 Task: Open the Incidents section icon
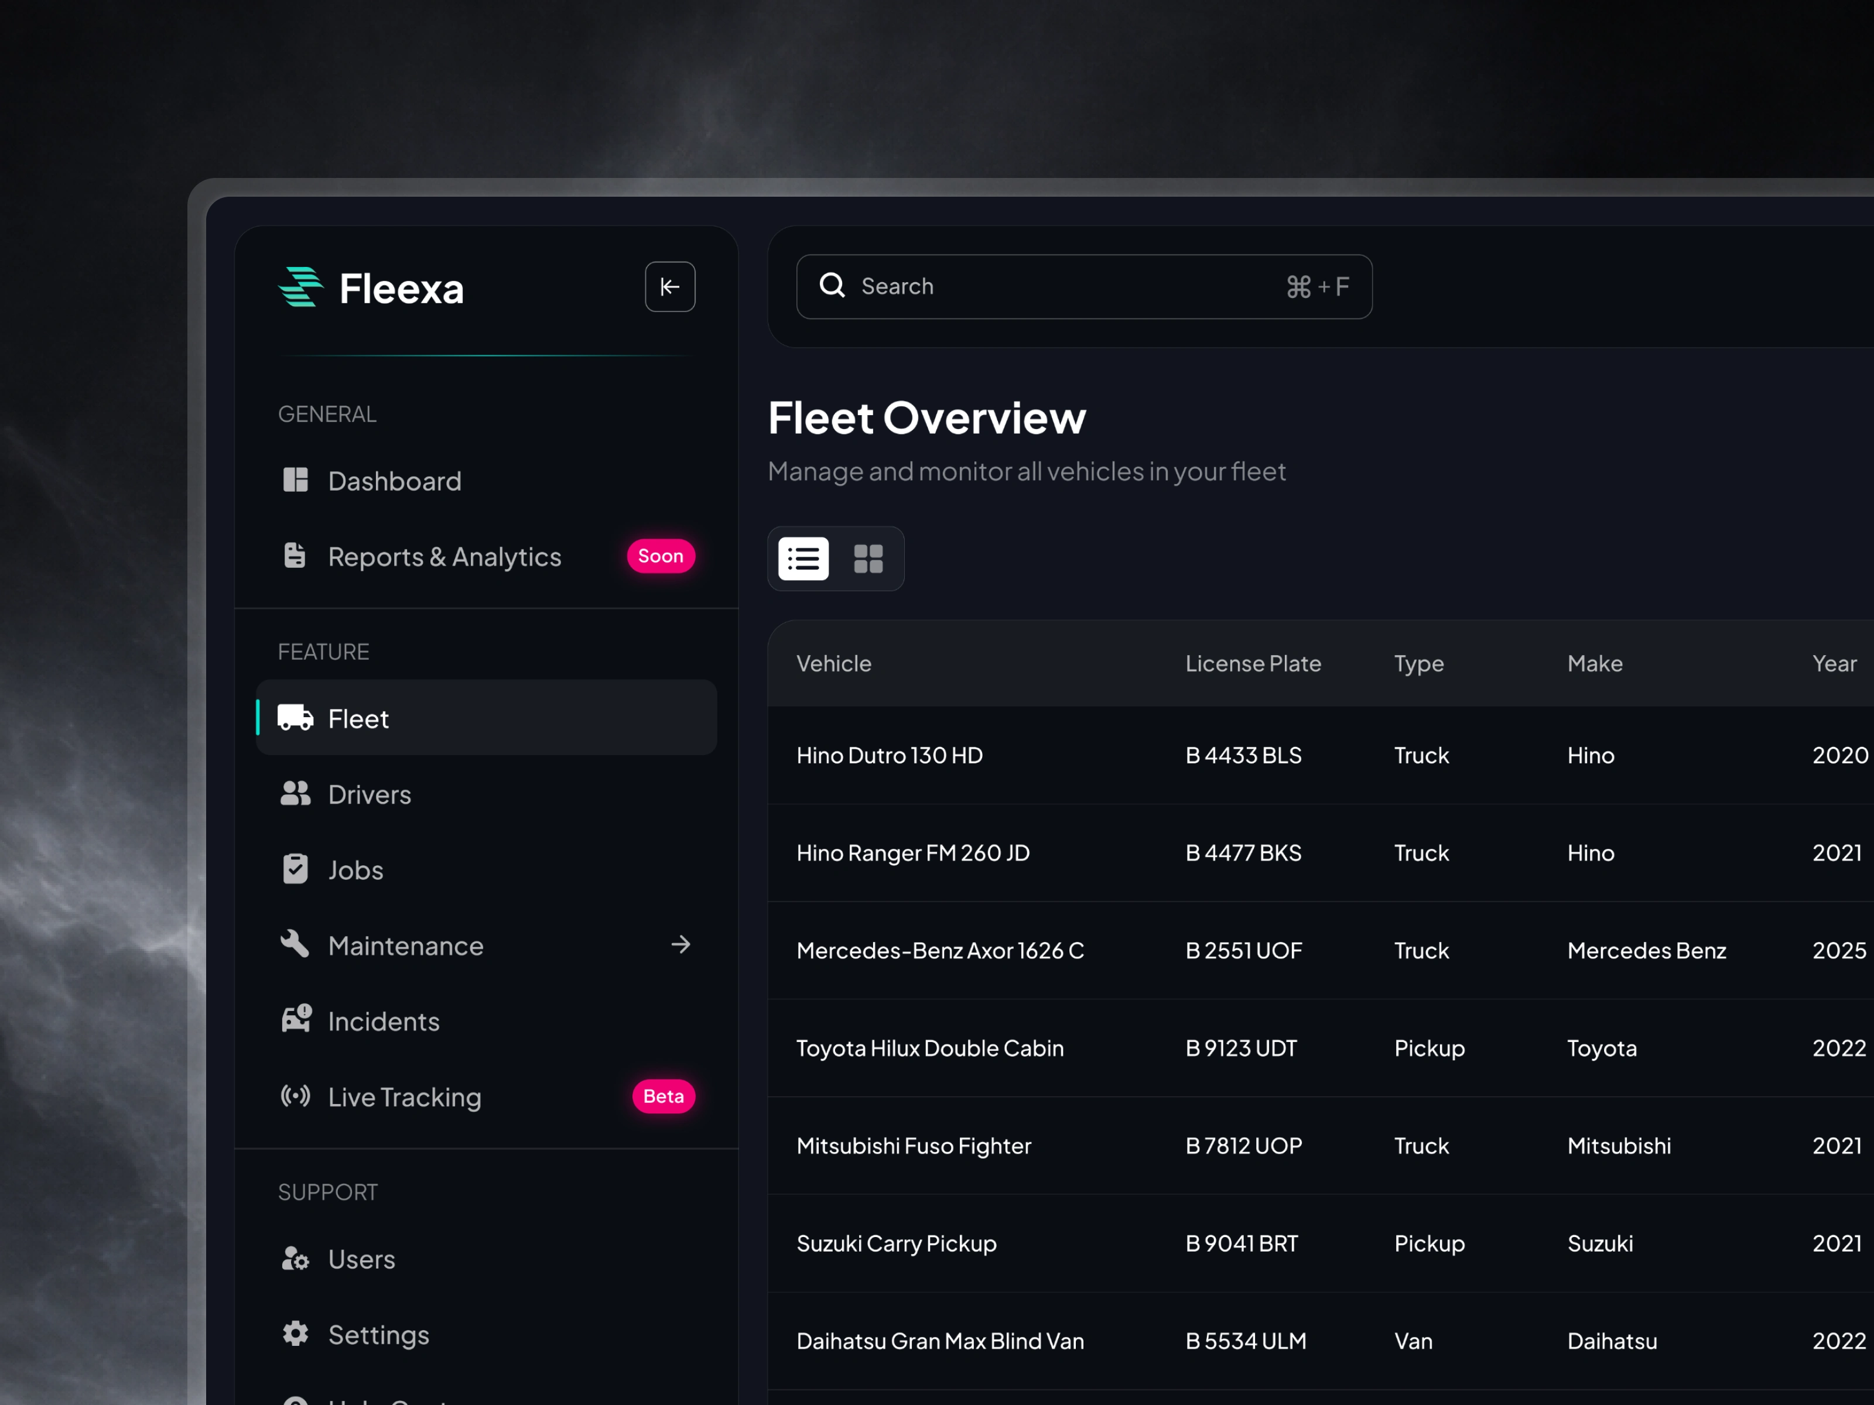(296, 1020)
